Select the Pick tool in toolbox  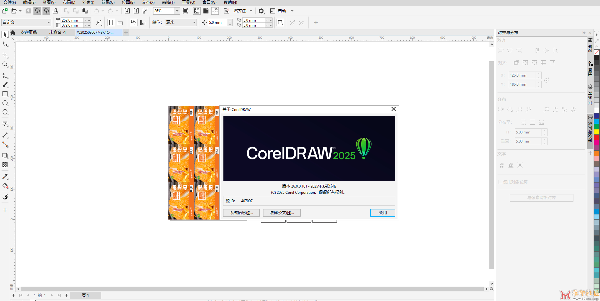point(5,34)
